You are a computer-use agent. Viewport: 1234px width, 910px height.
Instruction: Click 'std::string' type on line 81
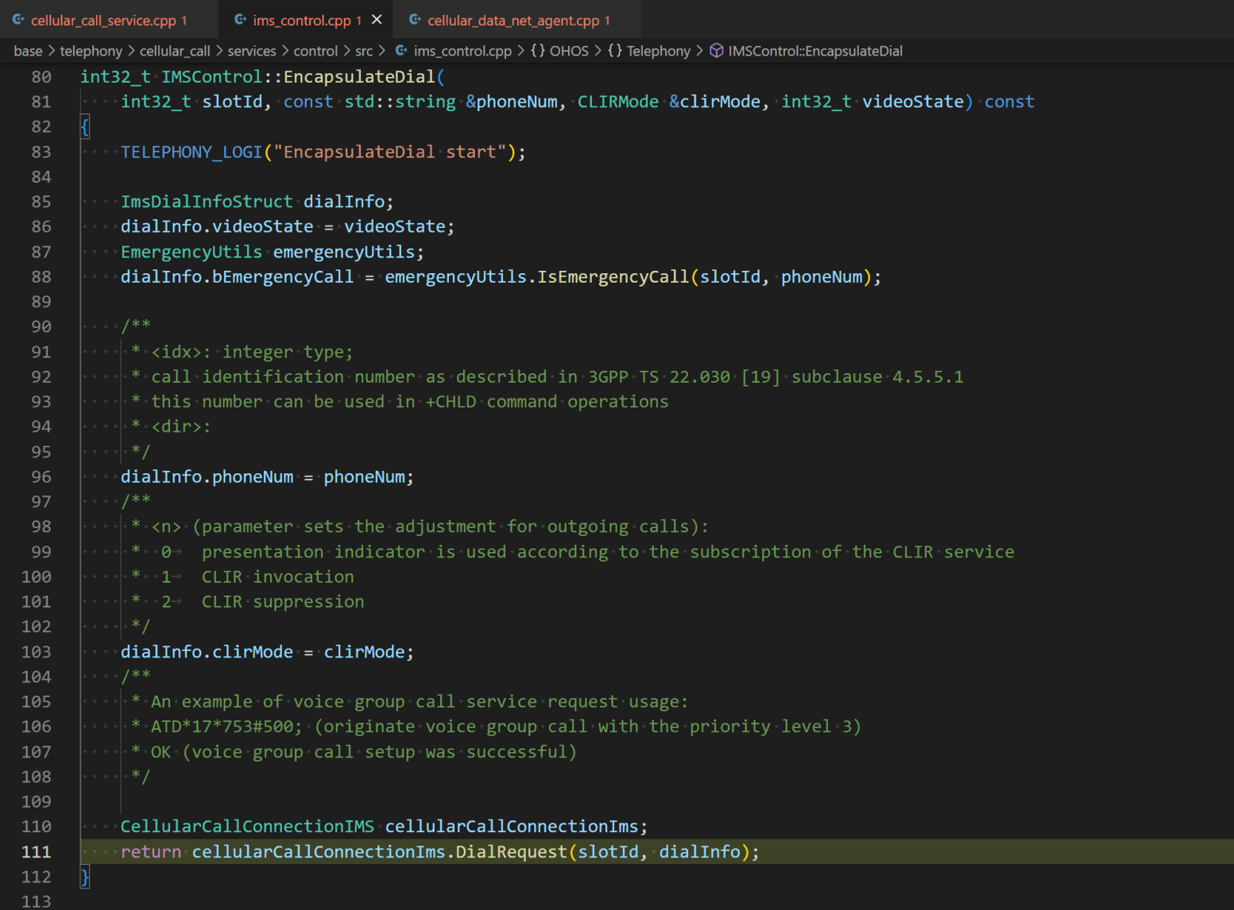coord(400,102)
